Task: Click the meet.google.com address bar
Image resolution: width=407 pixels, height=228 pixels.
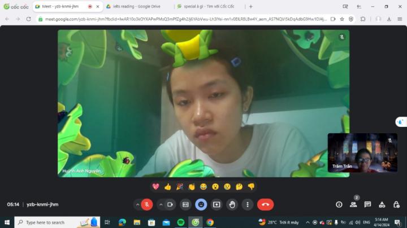Action: click(185, 19)
